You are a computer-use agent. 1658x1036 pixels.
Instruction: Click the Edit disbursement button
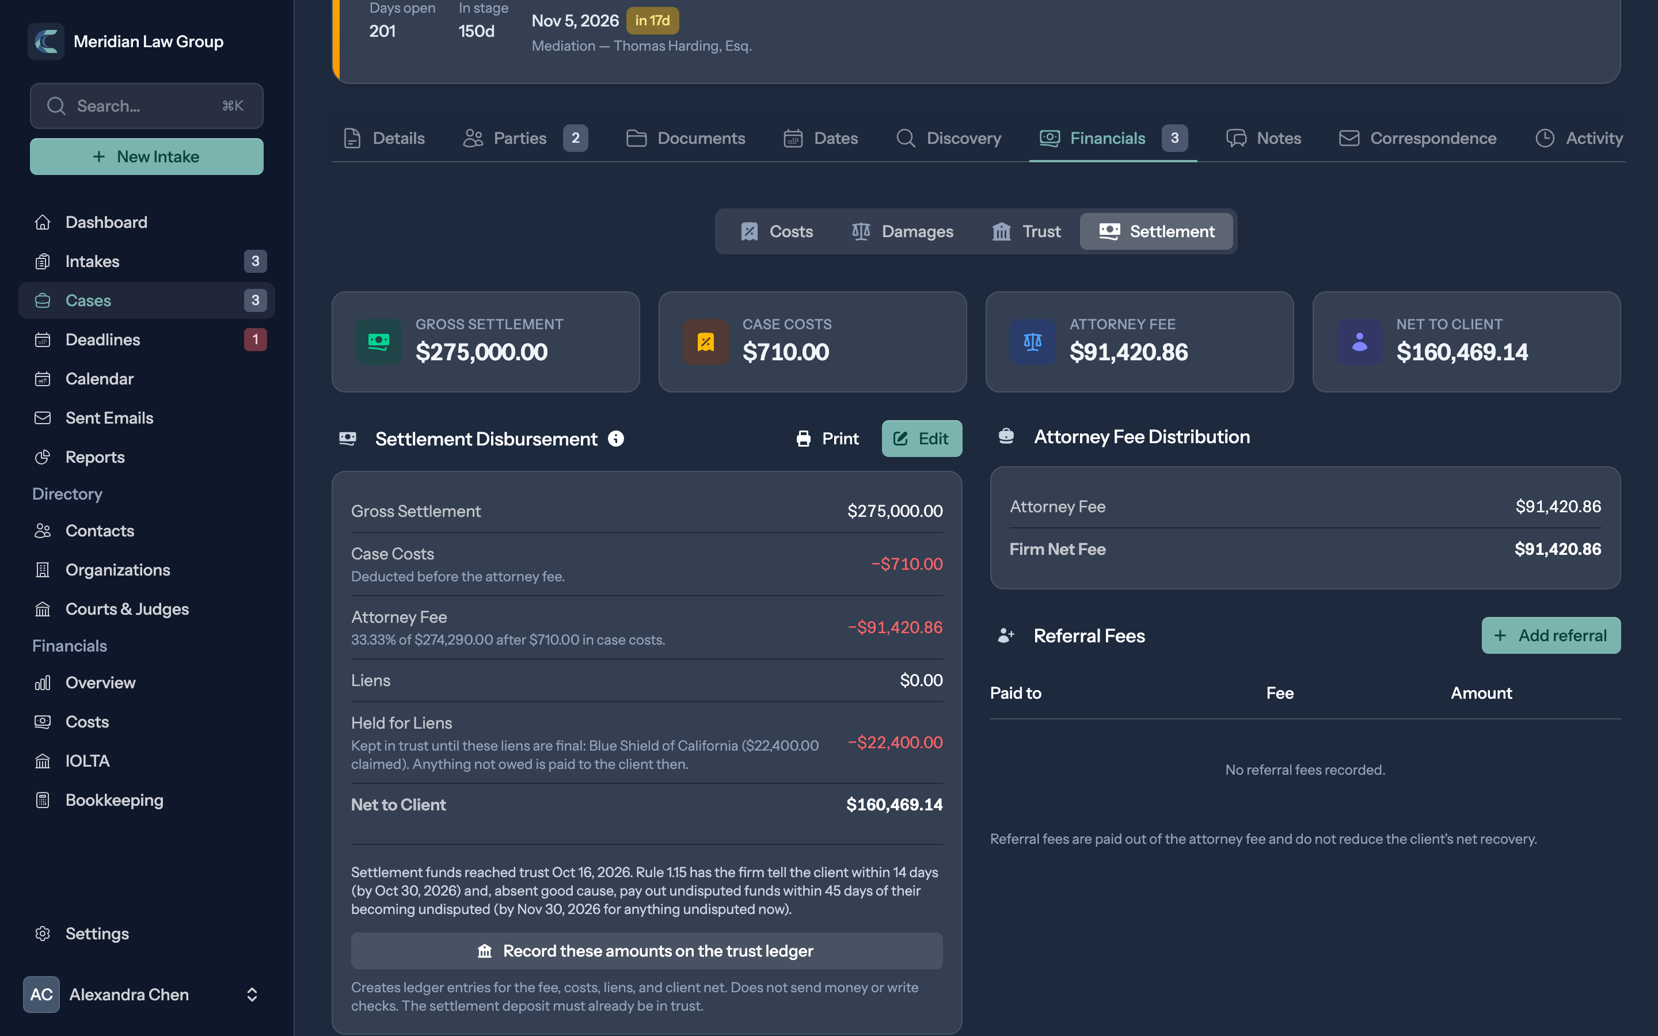click(x=922, y=439)
